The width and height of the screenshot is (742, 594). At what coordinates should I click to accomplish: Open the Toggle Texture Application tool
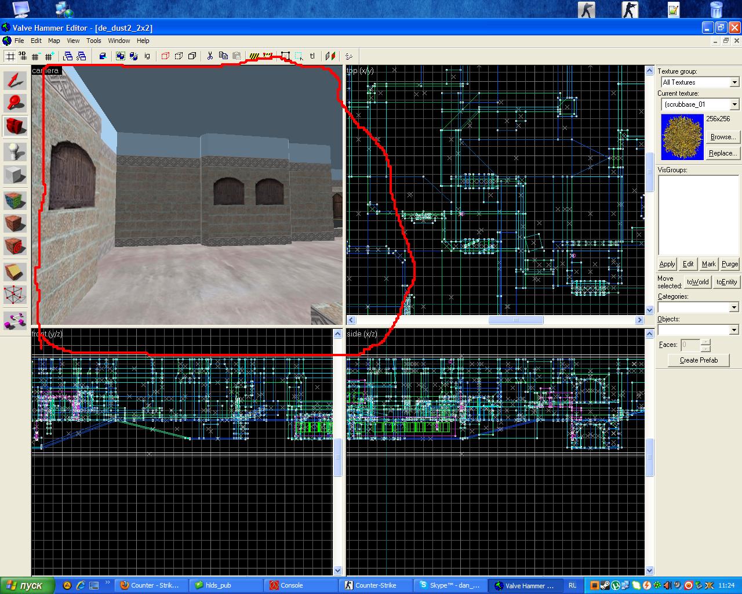(x=15, y=201)
